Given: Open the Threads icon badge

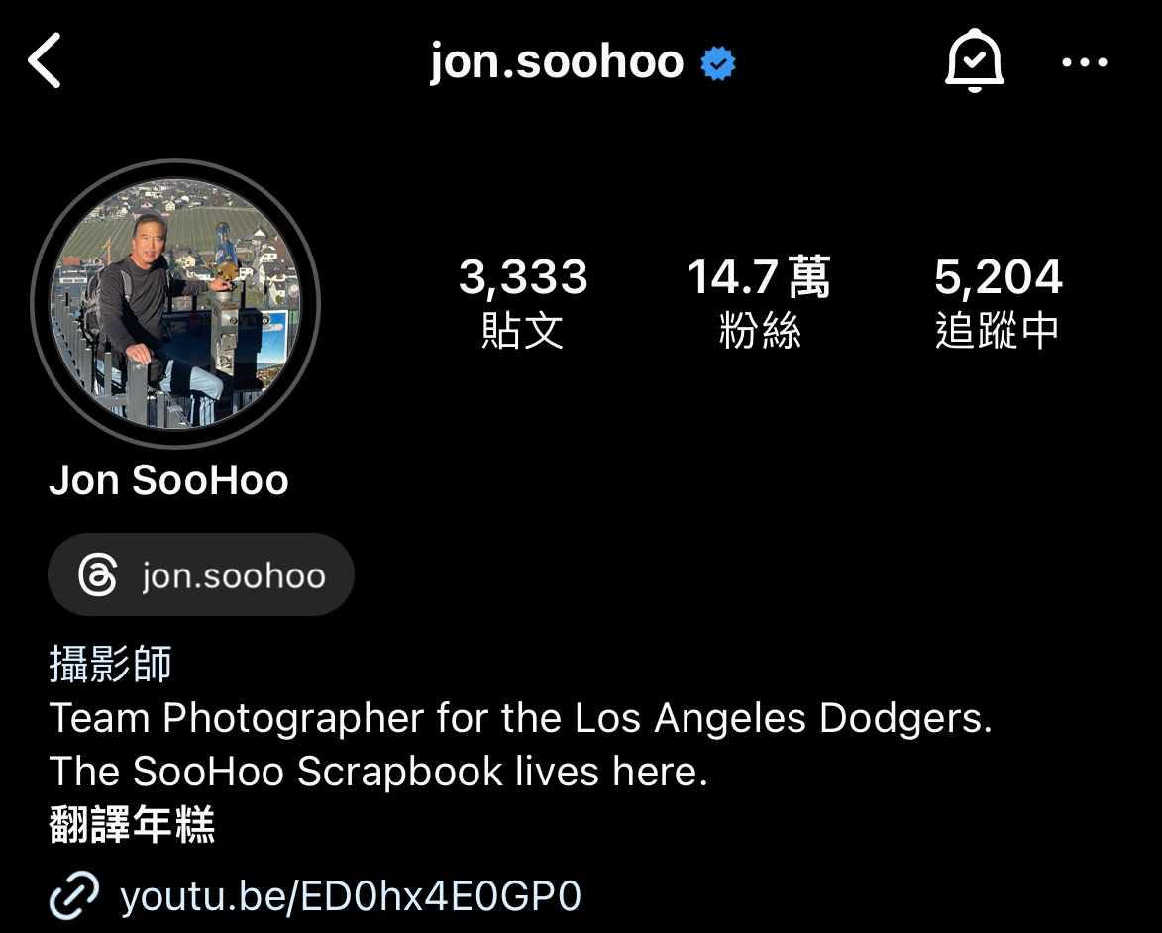Looking at the screenshot, I should click(98, 574).
